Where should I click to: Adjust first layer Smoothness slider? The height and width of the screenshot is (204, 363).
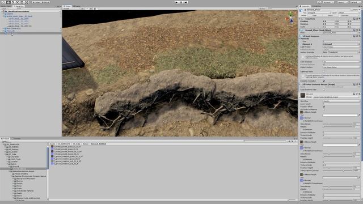tap(338, 124)
